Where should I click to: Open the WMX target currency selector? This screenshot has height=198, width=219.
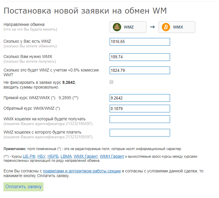coord(177,27)
